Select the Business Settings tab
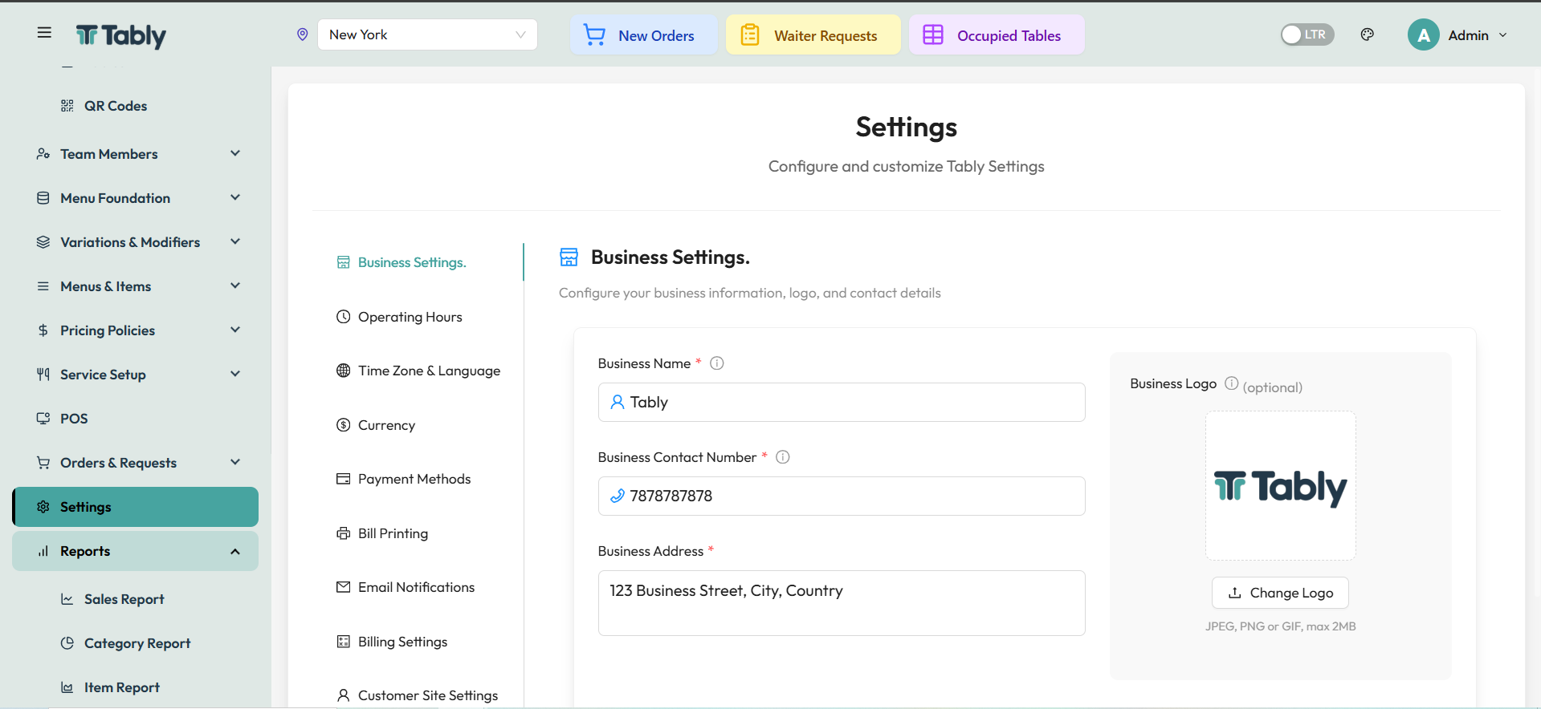 (x=419, y=262)
